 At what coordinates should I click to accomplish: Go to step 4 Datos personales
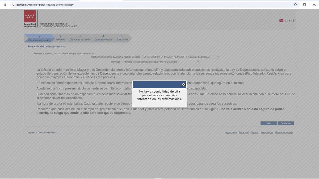tap(103, 38)
